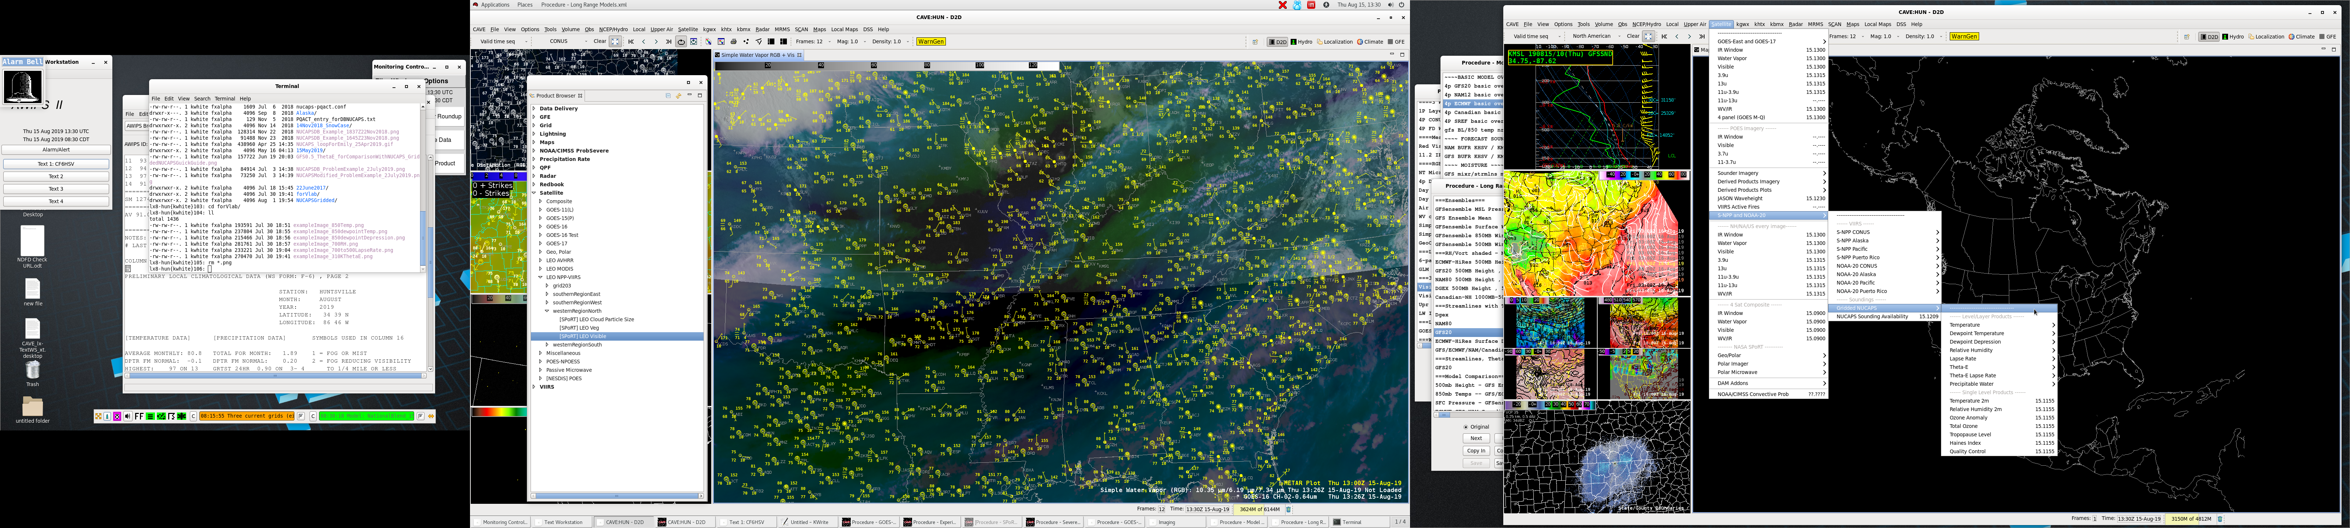Image resolution: width=2350 pixels, height=528 pixels.
Task: Click the four-panel layout icon in middle CAVE toolbar
Action: 784,41
